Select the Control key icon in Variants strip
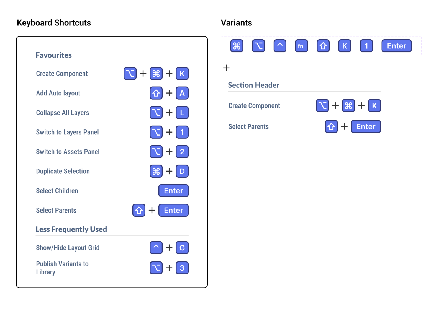This screenshot has width=439, height=329. click(279, 46)
